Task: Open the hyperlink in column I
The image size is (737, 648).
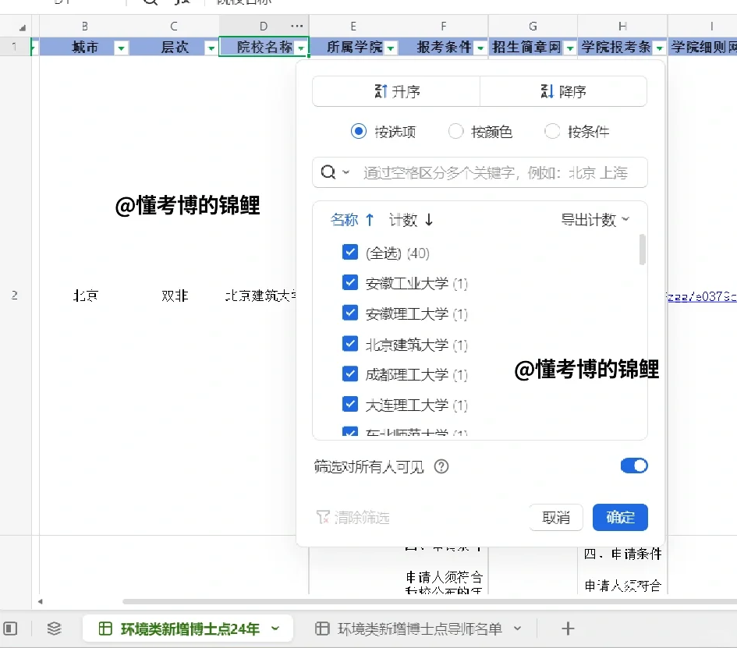Action: tap(702, 296)
